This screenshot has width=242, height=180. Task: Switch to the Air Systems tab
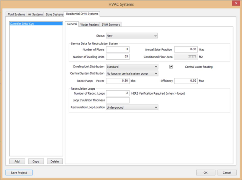35,14
